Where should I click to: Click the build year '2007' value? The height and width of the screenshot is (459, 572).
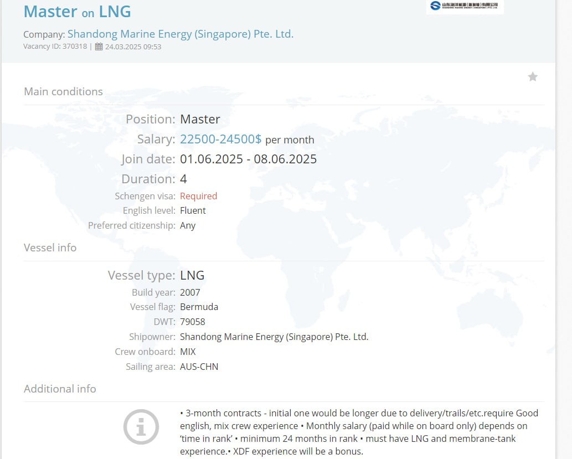coord(190,292)
